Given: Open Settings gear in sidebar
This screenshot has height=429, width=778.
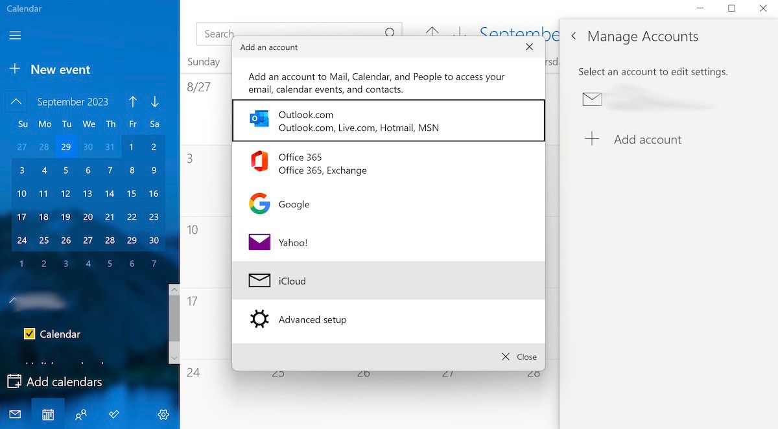Looking at the screenshot, I should pos(163,415).
